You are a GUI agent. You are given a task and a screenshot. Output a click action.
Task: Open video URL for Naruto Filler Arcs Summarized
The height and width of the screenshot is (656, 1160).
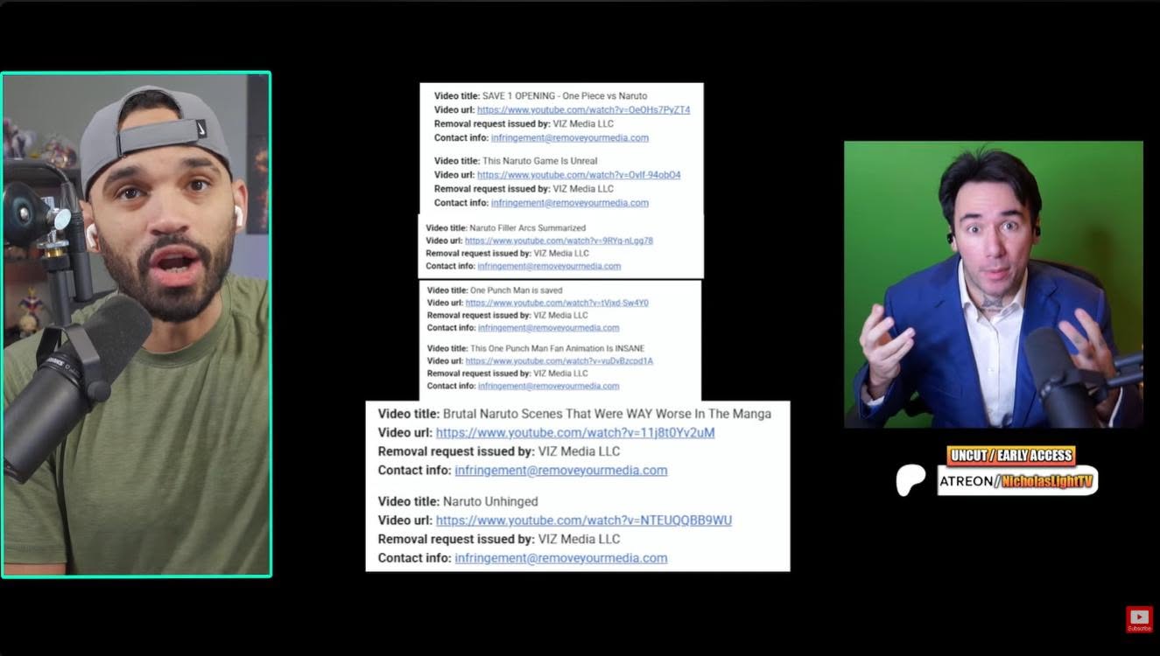pos(559,241)
